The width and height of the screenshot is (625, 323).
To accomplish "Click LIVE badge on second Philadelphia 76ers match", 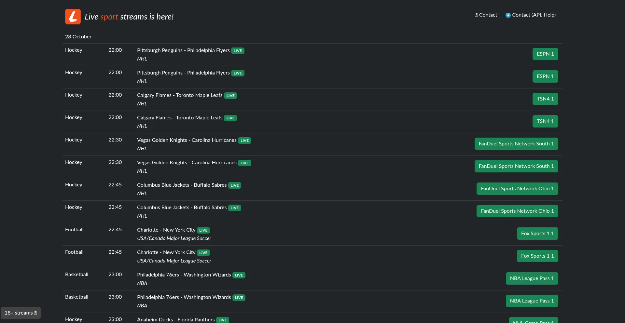I will tap(239, 298).
